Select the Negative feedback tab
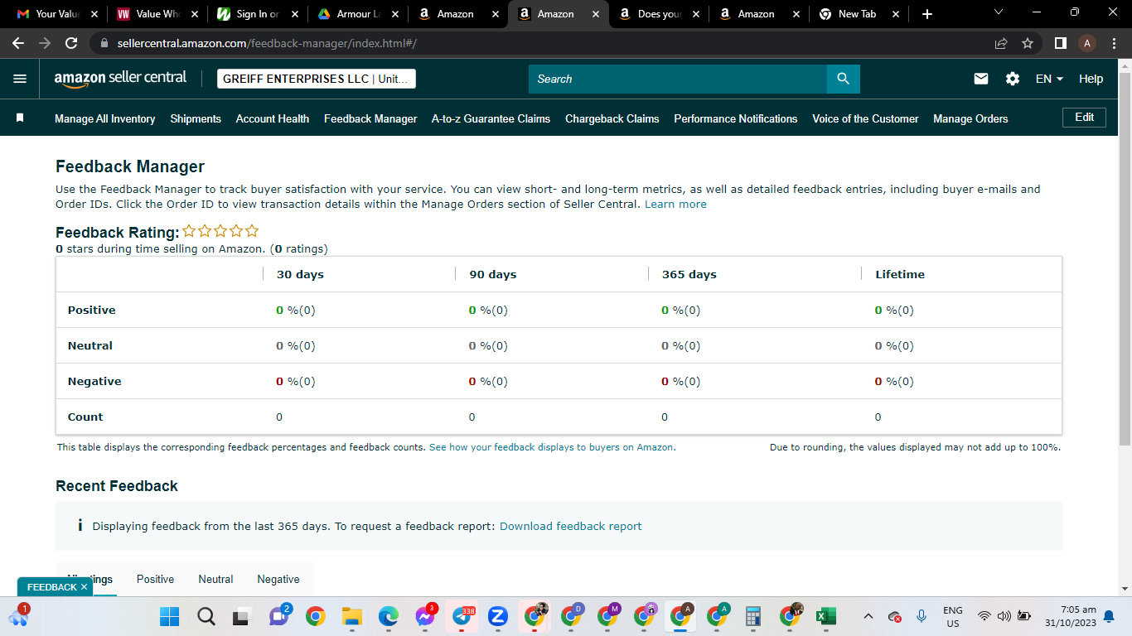The height and width of the screenshot is (636, 1132). tap(278, 579)
